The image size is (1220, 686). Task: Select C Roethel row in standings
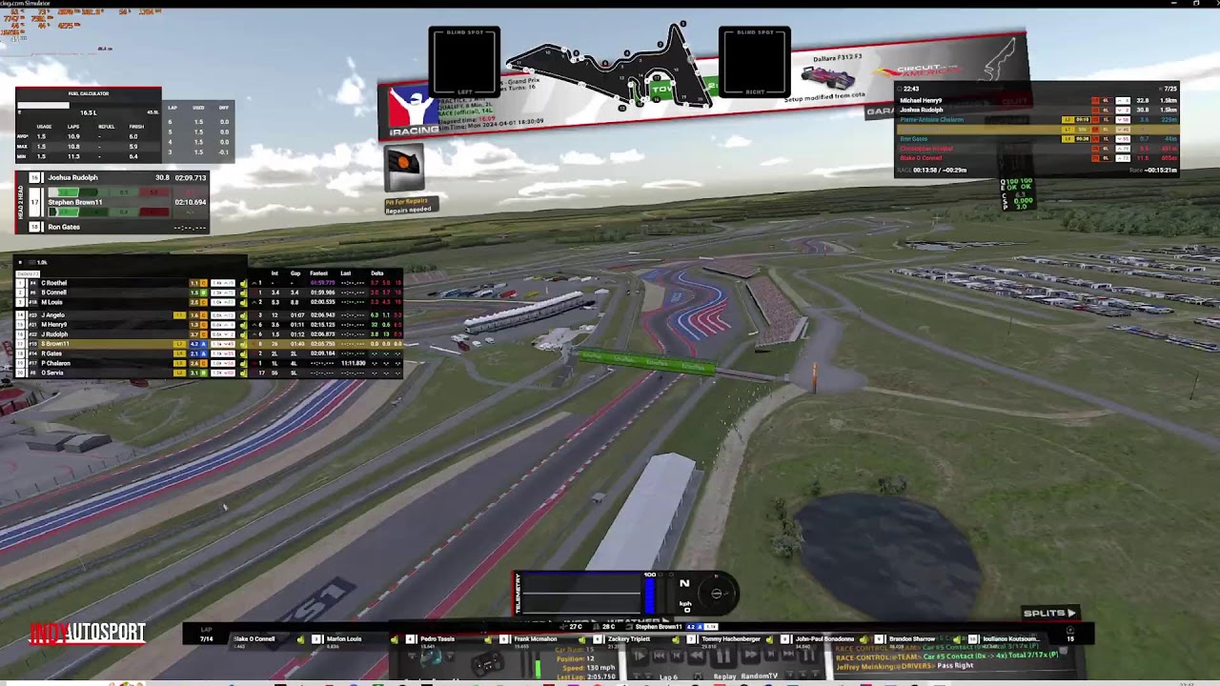pyautogui.click(x=208, y=283)
